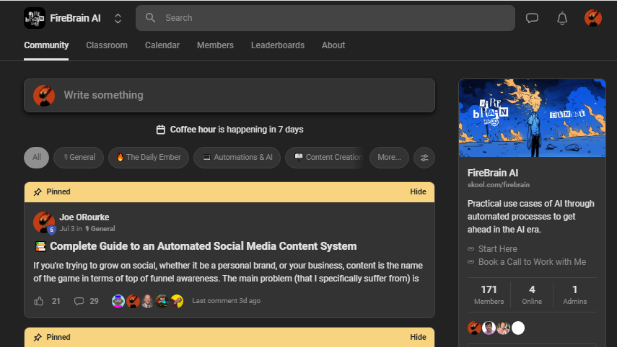
Task: Click the Search input field
Action: [325, 18]
